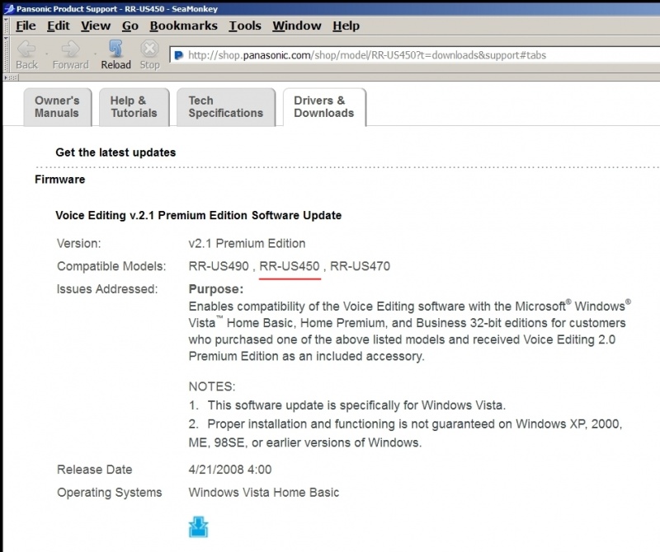This screenshot has width=660, height=552.
Task: Click the 'Purpose:' label
Action: (x=216, y=289)
